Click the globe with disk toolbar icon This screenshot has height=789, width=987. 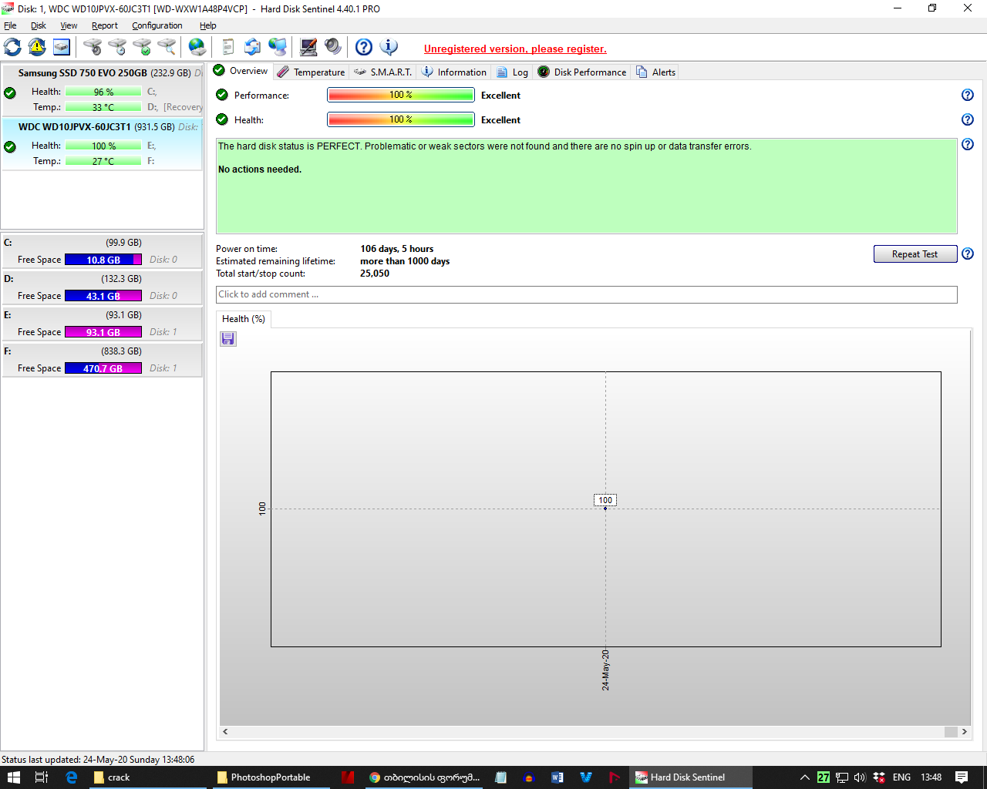tap(197, 47)
